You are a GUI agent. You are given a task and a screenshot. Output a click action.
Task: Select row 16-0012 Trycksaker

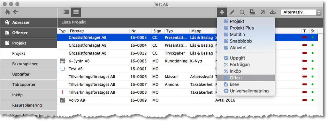[x=187, y=53]
